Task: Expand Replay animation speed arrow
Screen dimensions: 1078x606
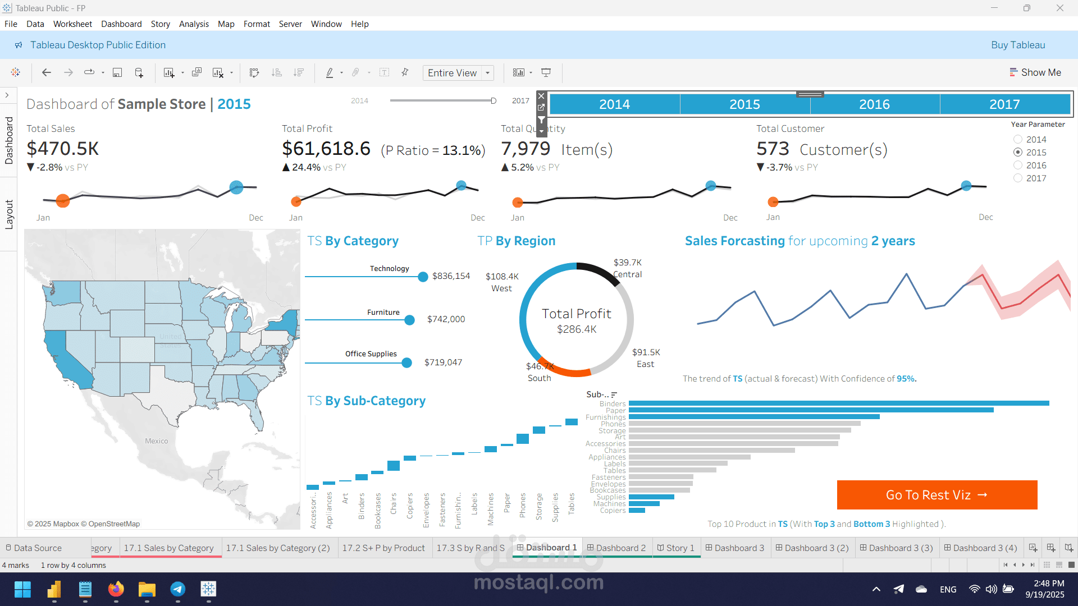Action: point(103,72)
